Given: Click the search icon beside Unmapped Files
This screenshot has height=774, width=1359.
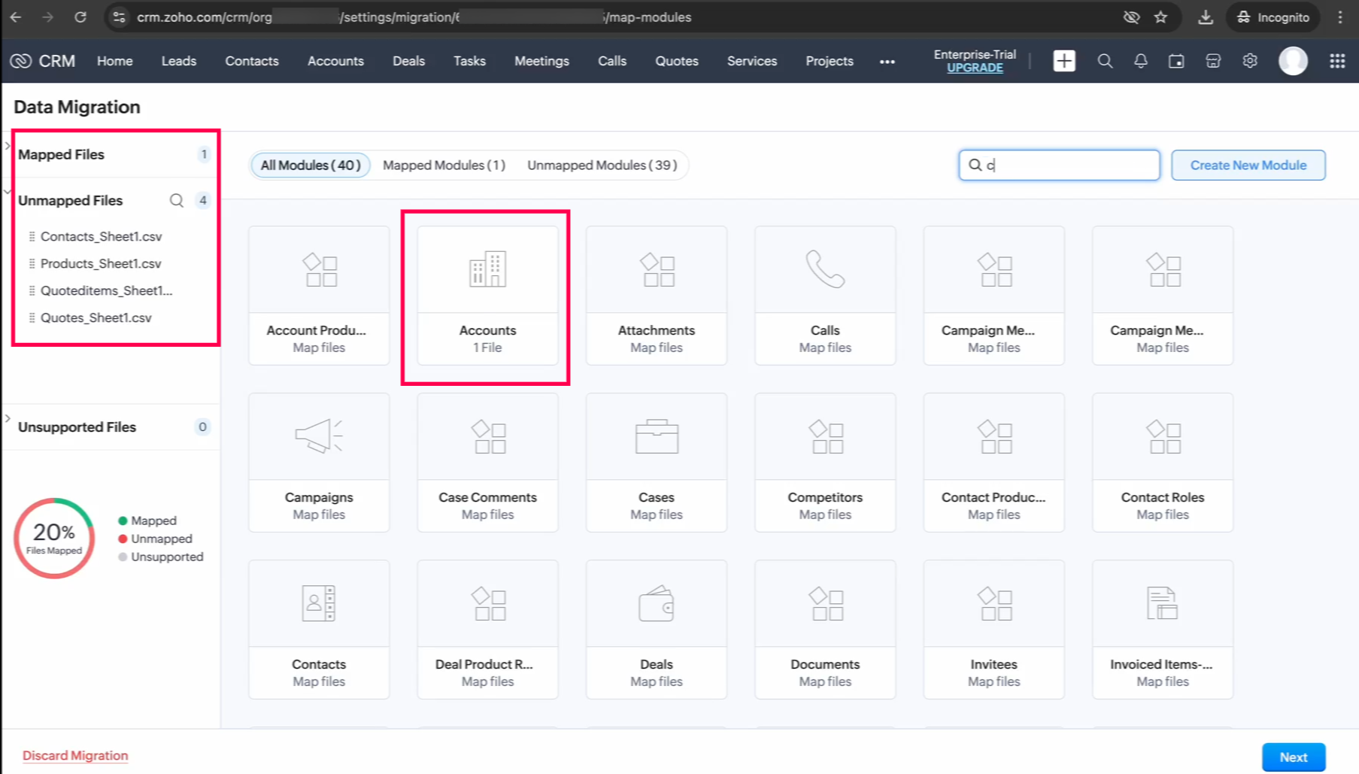Looking at the screenshot, I should (176, 201).
